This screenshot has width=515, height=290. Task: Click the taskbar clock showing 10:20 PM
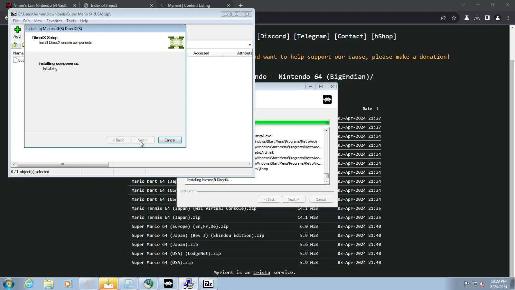(x=499, y=284)
